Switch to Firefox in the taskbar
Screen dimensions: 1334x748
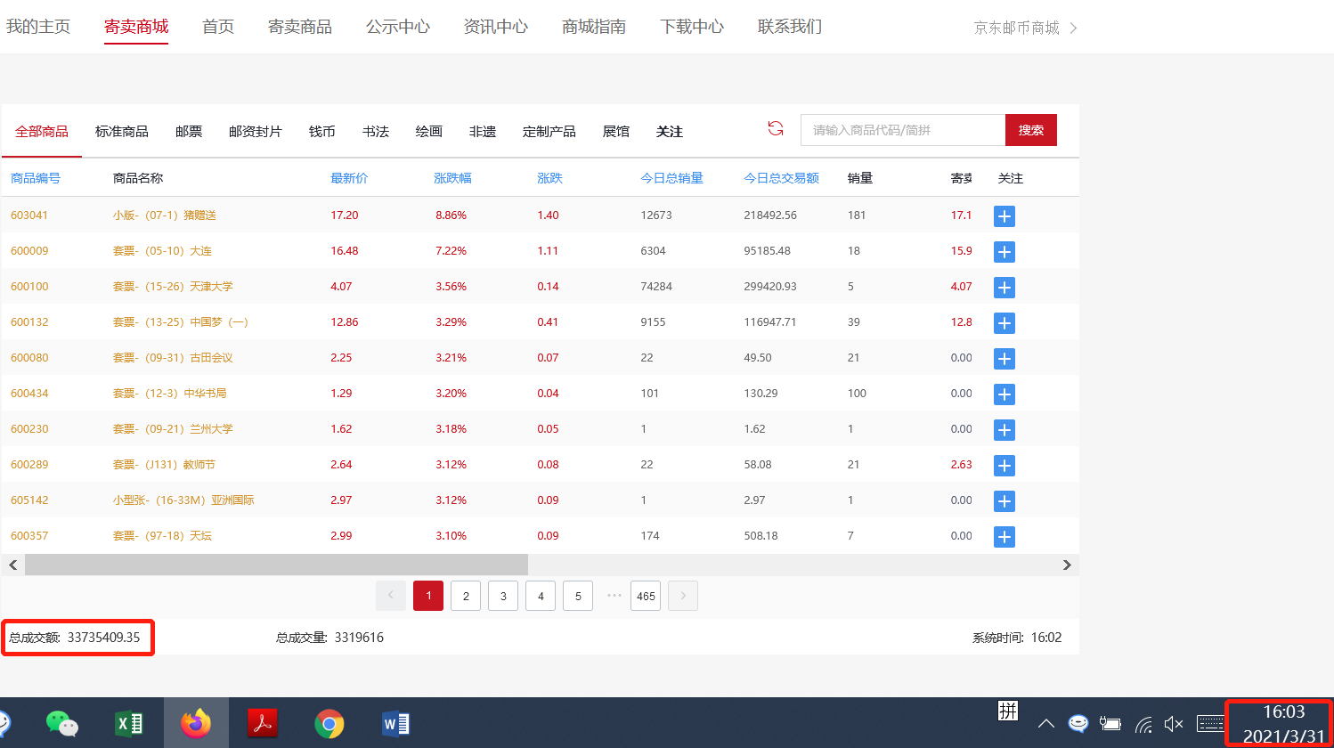pos(196,723)
